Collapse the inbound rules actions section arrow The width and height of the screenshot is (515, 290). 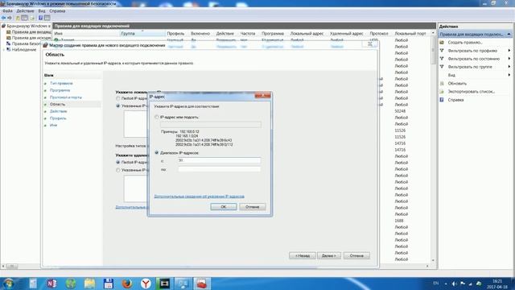click(x=509, y=34)
